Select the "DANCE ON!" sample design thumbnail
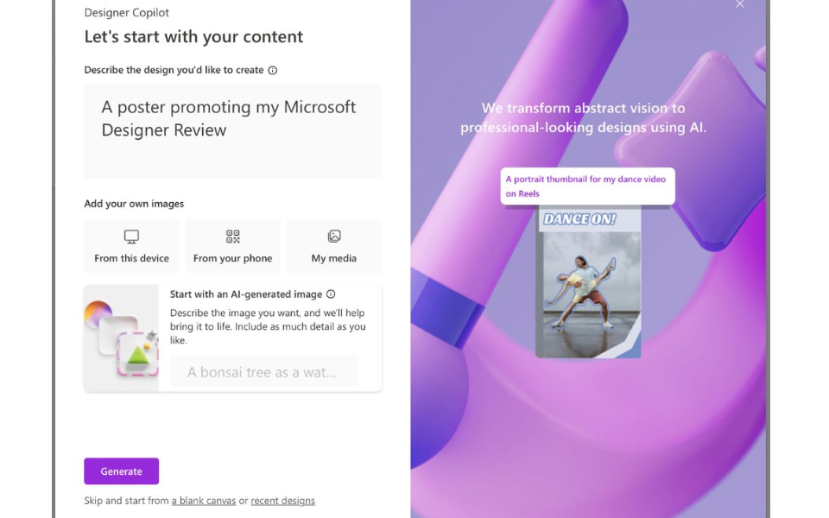829x518 pixels. [x=591, y=285]
